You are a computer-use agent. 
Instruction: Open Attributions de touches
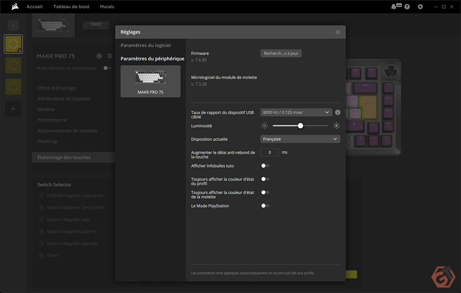point(64,99)
